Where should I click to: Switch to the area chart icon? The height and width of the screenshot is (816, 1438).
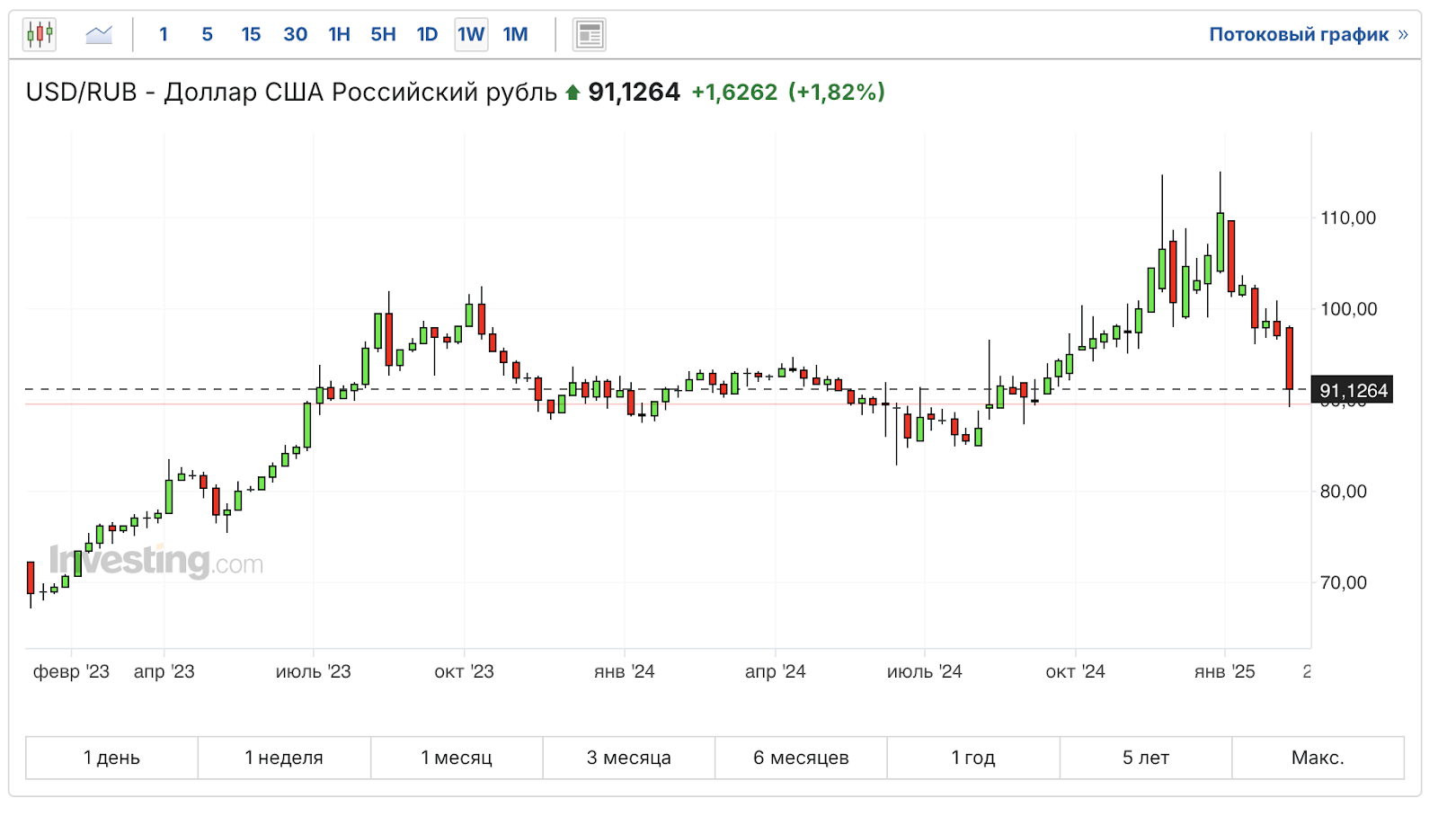[99, 35]
